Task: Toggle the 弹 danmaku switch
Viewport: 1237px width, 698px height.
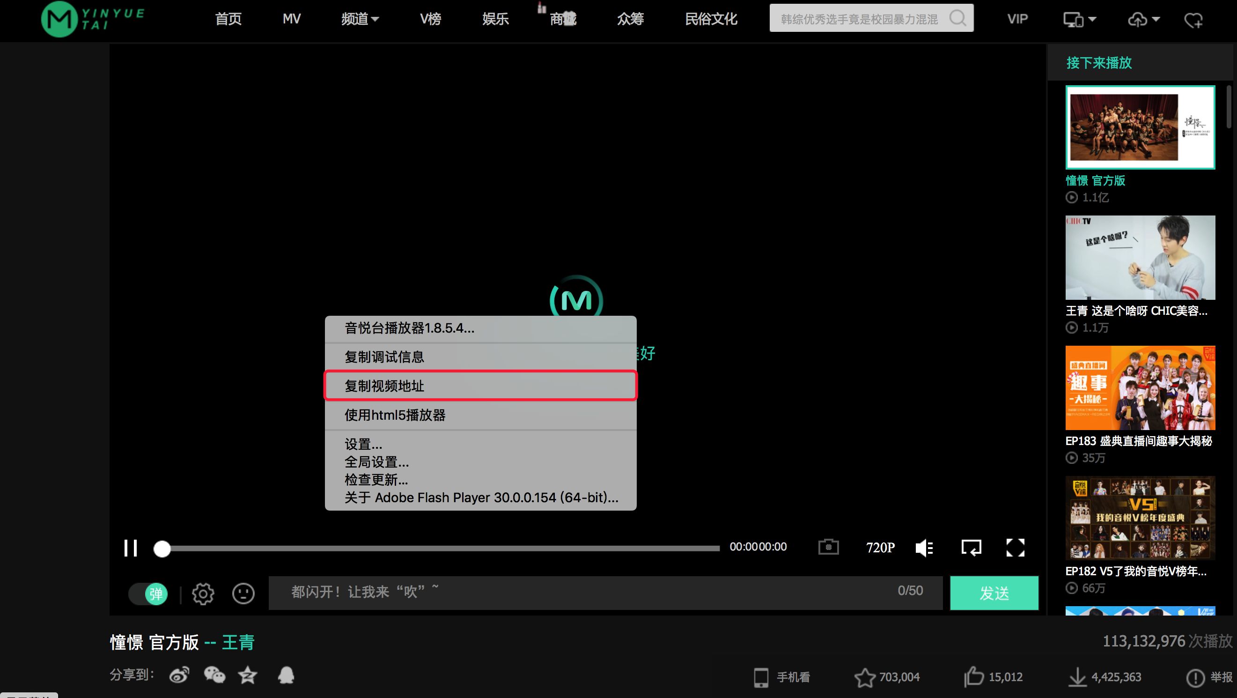Action: pos(148,594)
